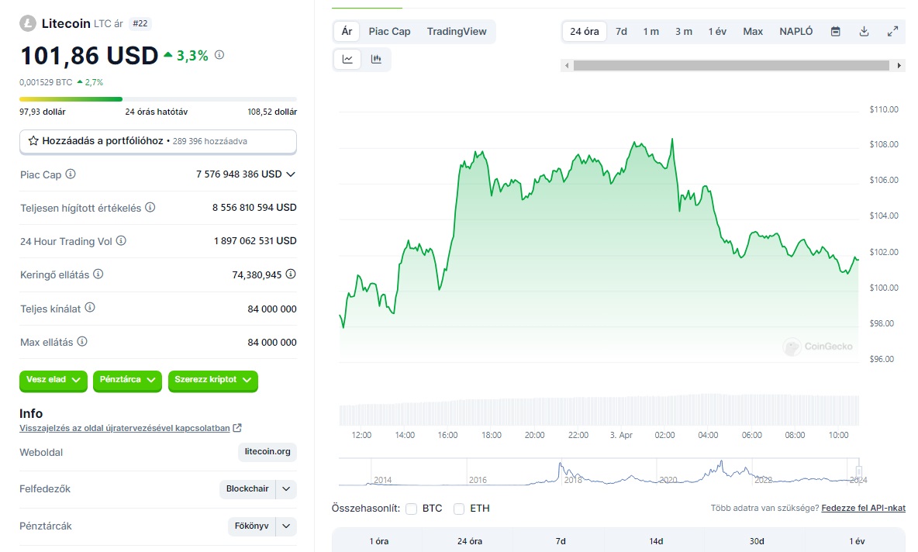Show info for Max ellátás
This screenshot has height=552, width=918.
(82, 341)
